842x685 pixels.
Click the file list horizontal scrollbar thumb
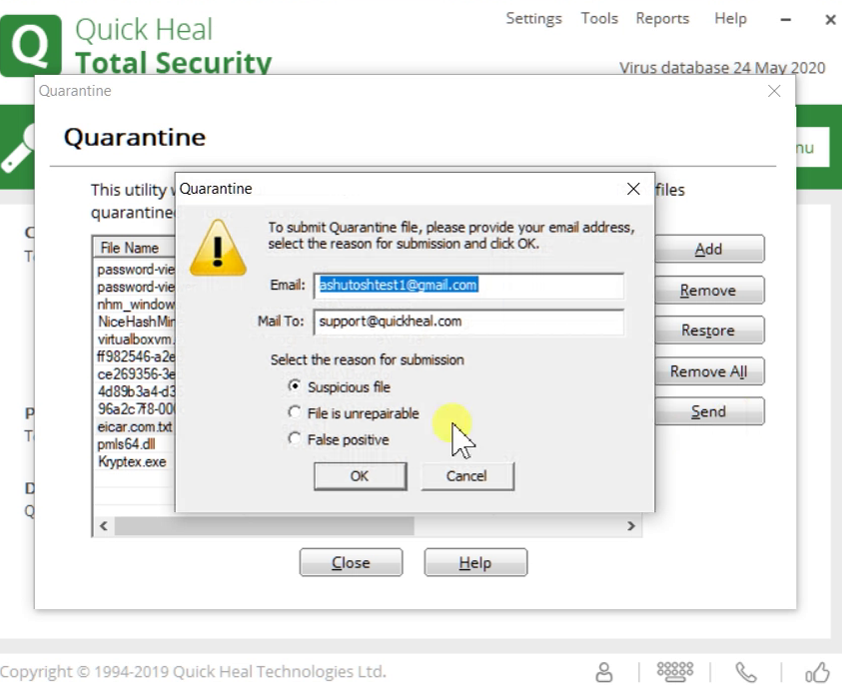coord(264,526)
